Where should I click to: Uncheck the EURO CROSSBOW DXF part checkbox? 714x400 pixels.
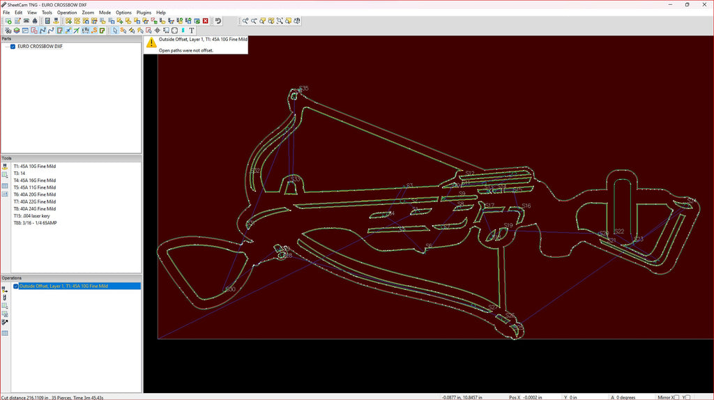click(13, 47)
